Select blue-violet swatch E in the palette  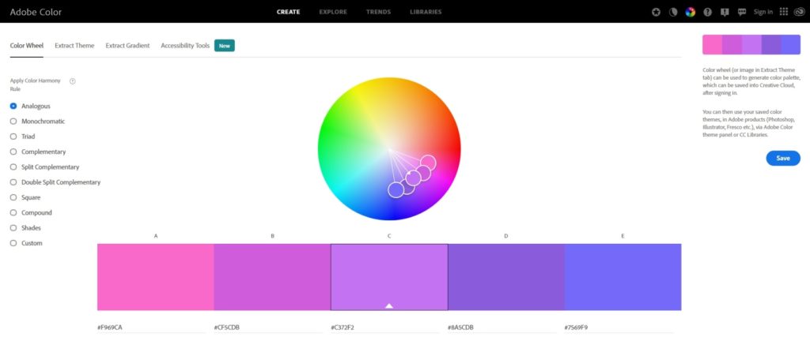623,277
